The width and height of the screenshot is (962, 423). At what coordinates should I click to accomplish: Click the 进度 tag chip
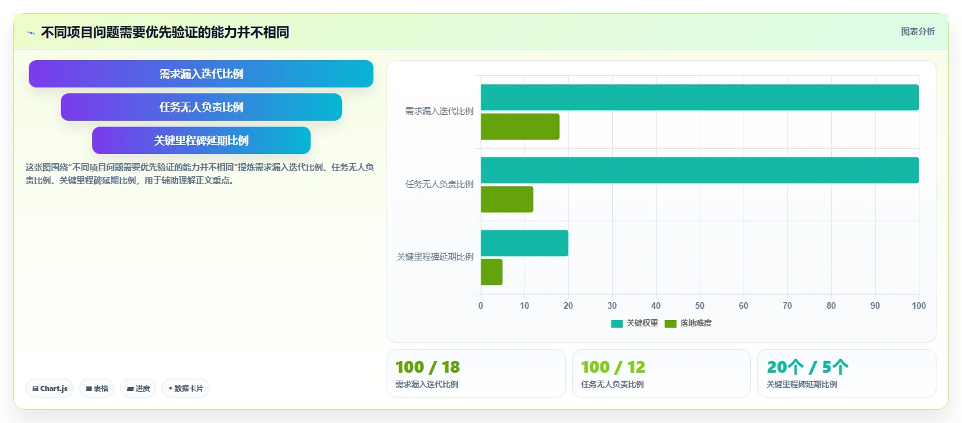click(x=138, y=388)
